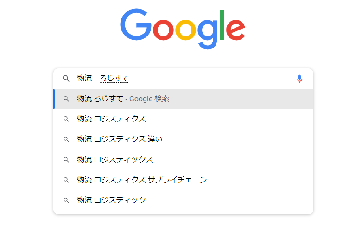Click the magnifier icon inside the search box
The image size is (362, 230).
(x=66, y=79)
